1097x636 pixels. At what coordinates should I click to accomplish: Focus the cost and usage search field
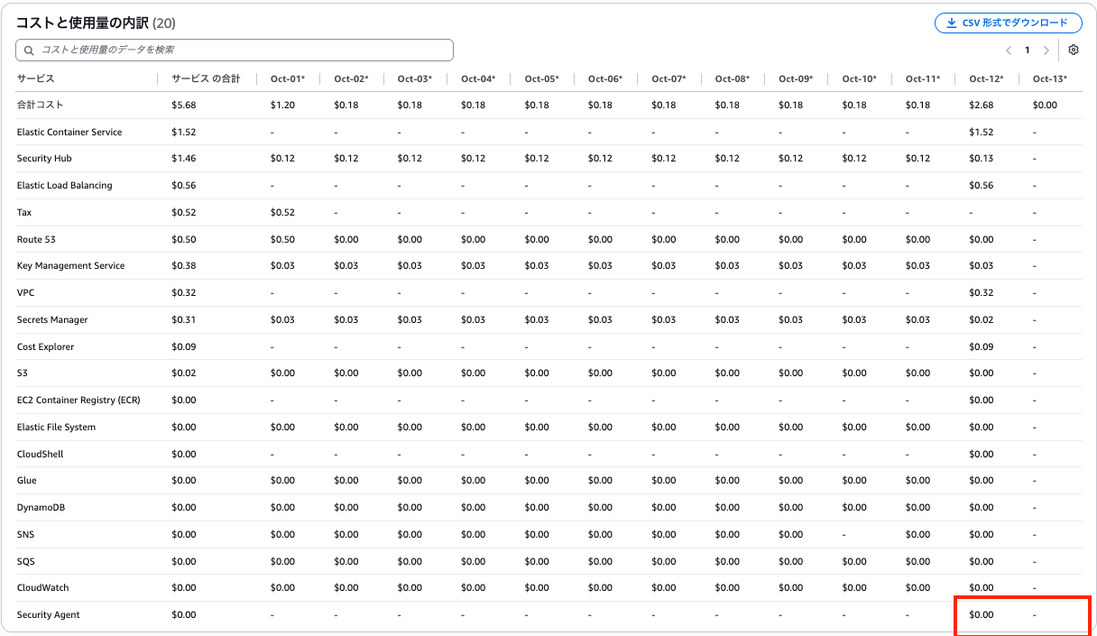235,50
